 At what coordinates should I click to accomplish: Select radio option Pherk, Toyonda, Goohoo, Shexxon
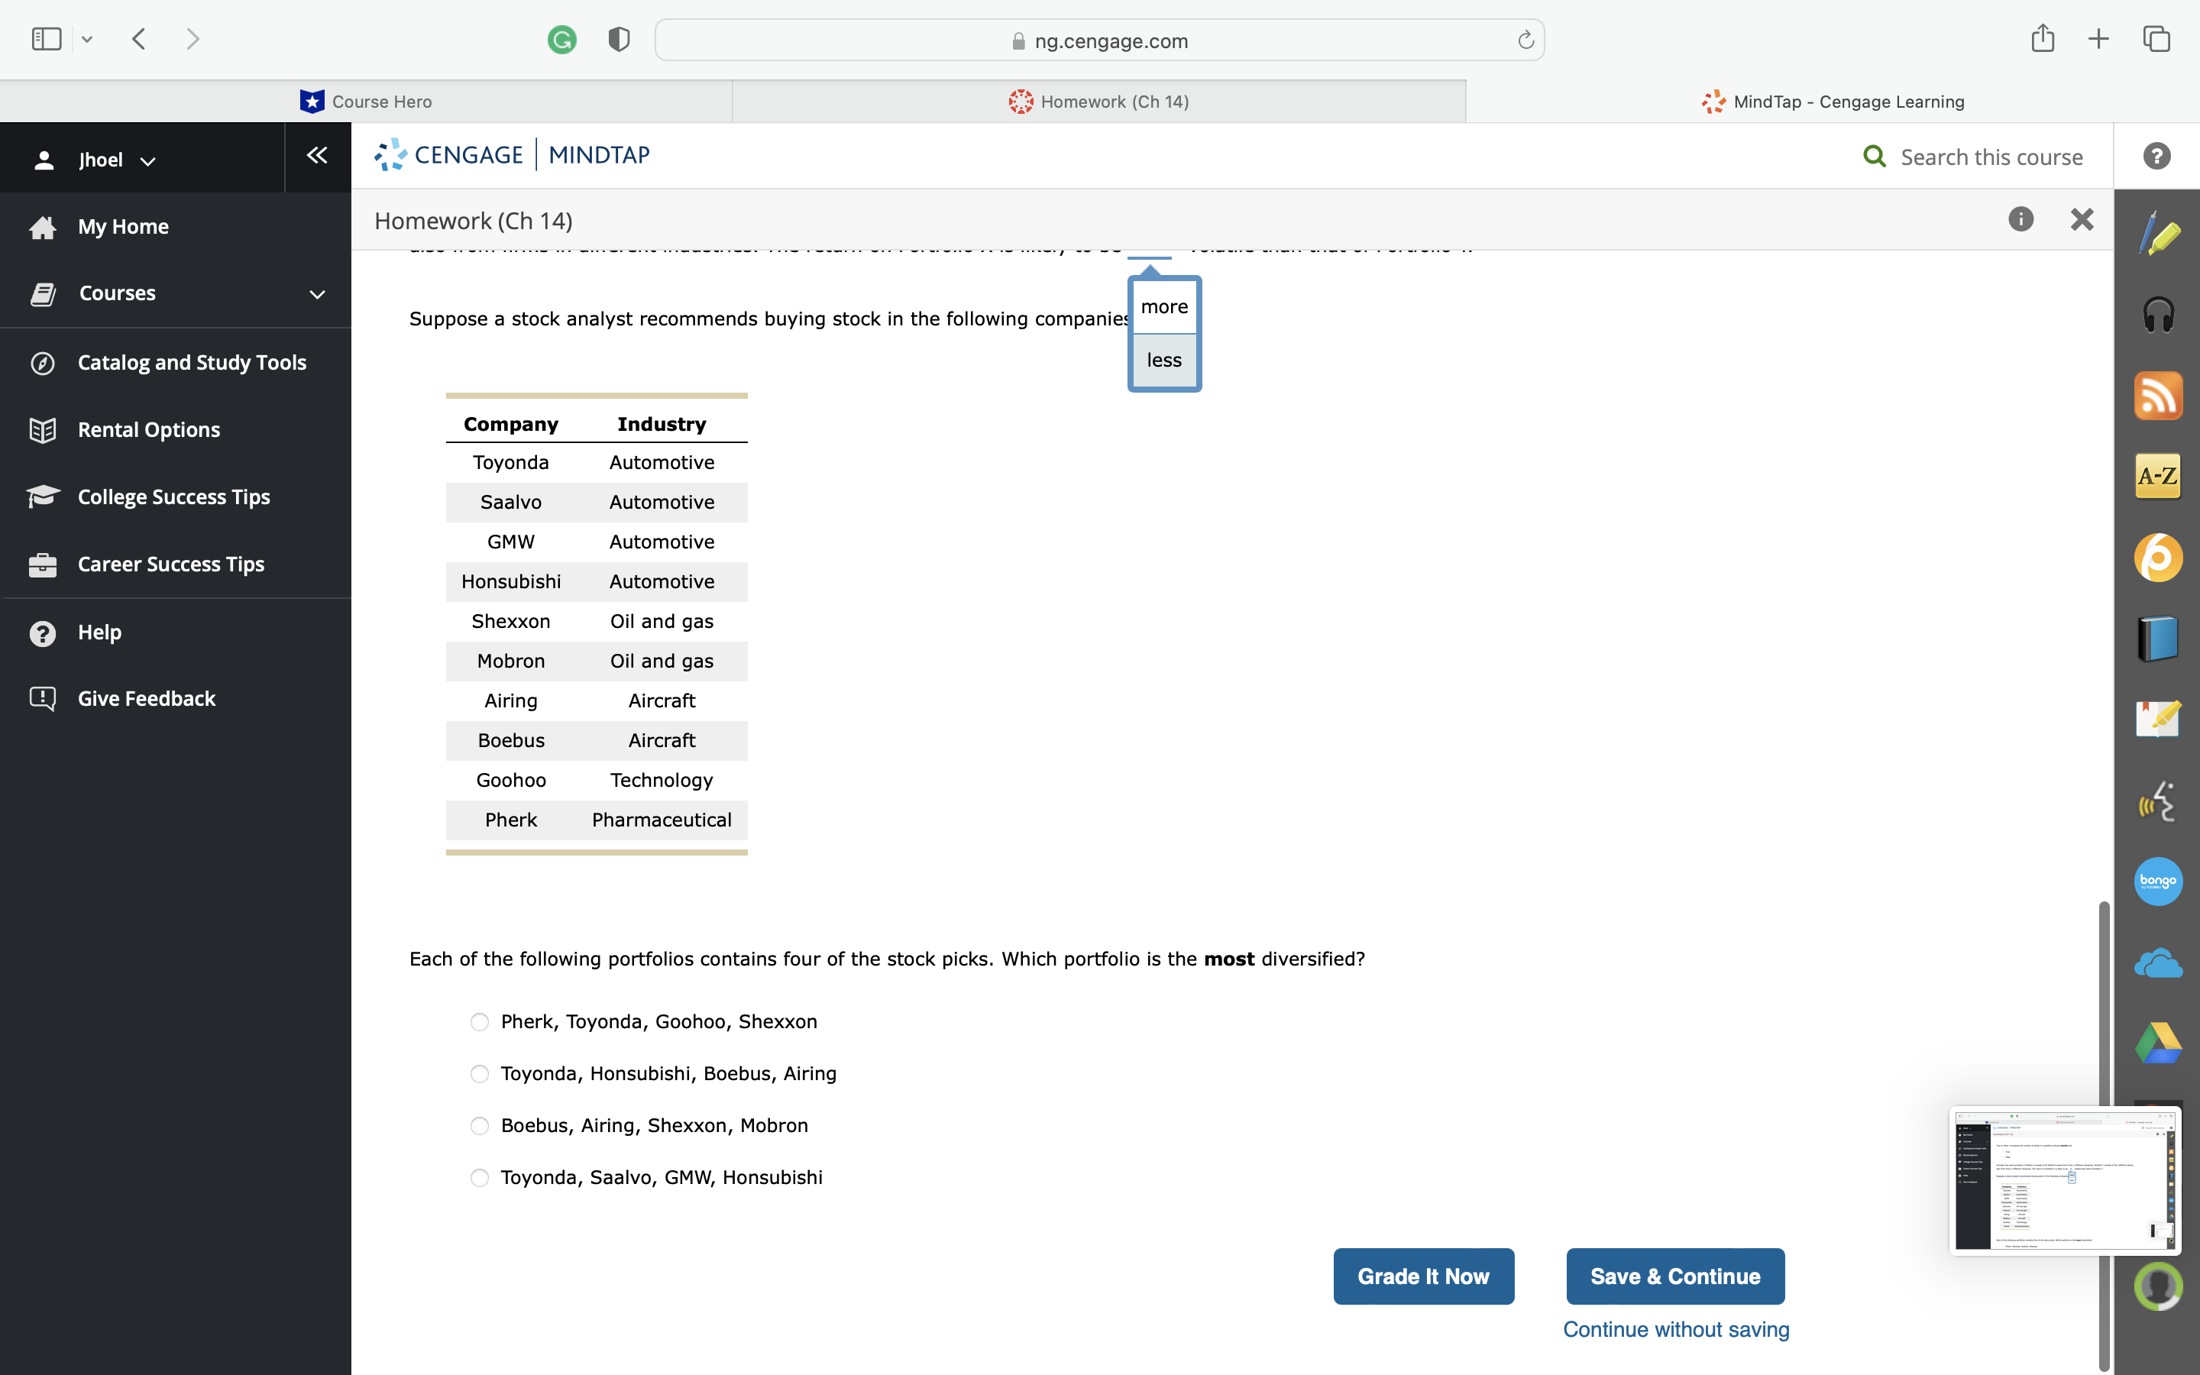click(x=479, y=1021)
